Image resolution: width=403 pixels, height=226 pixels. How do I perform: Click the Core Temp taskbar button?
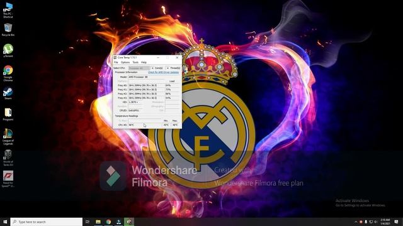click(x=129, y=222)
